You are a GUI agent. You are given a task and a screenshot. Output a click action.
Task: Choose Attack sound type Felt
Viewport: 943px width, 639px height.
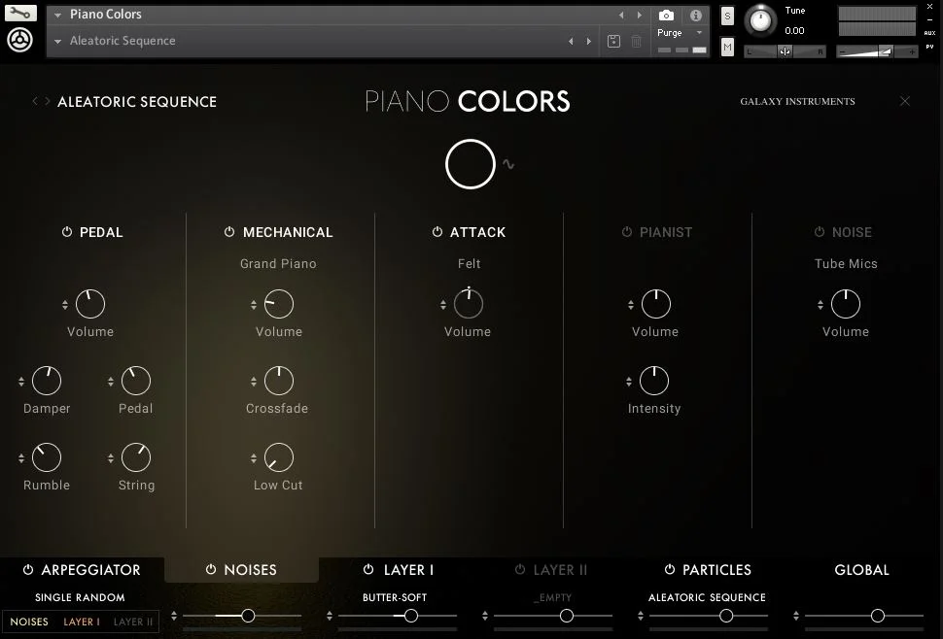tap(470, 263)
